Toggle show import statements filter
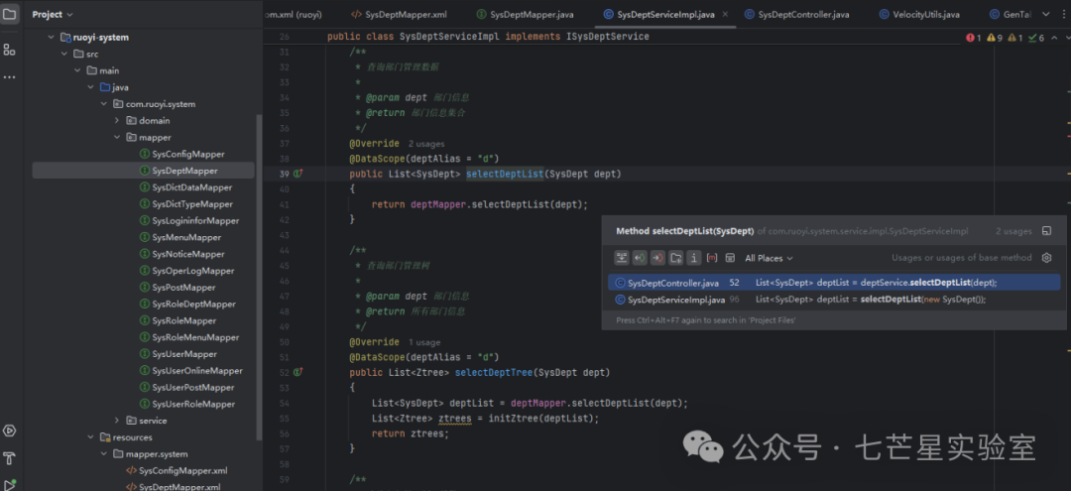 [x=676, y=258]
